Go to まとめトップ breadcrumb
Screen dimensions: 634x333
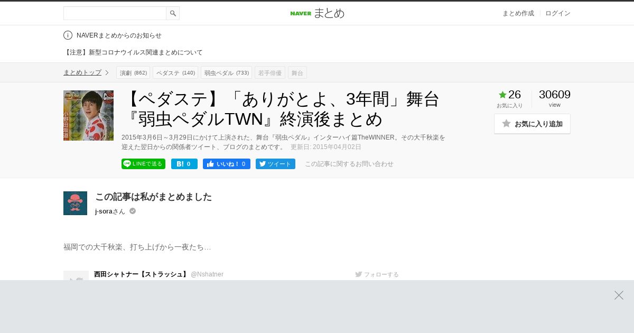pyautogui.click(x=82, y=72)
